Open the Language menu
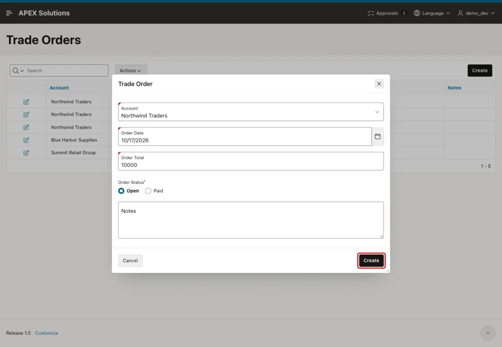This screenshot has height=347, width=502. (432, 13)
